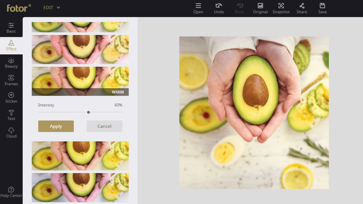Take a Snapshot of the edit
Screen dimensions: 363x204
[281, 8]
